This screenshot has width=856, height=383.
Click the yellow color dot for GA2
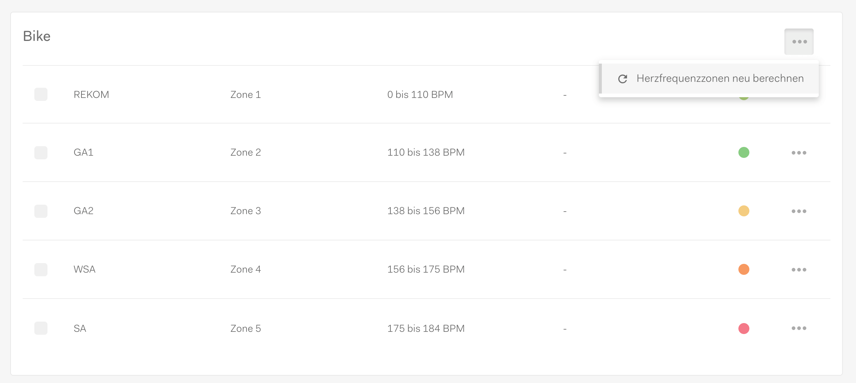[x=744, y=211]
